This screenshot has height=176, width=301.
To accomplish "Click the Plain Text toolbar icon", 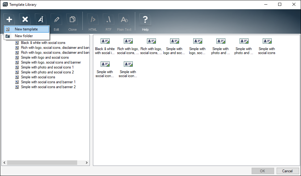I will [x=124, y=19].
